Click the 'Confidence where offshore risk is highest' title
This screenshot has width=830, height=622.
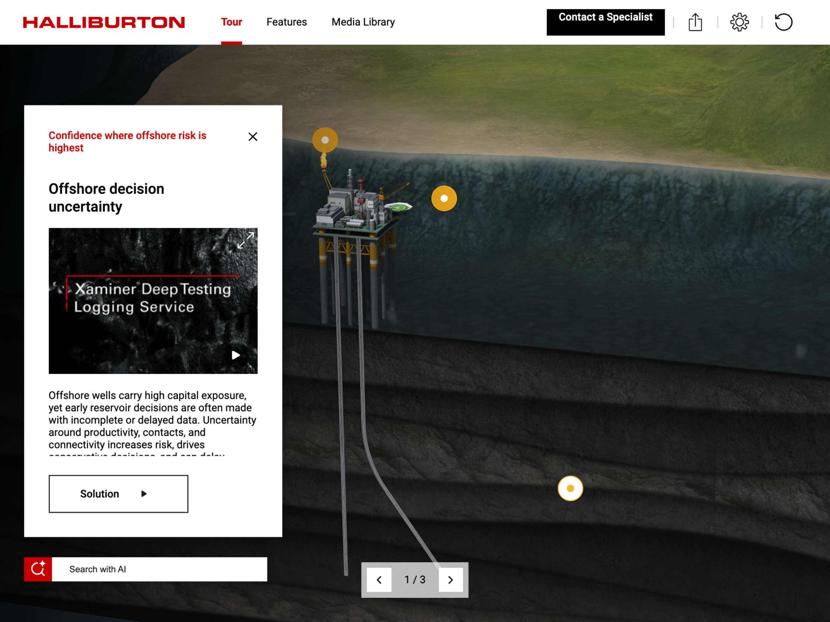[x=128, y=142]
